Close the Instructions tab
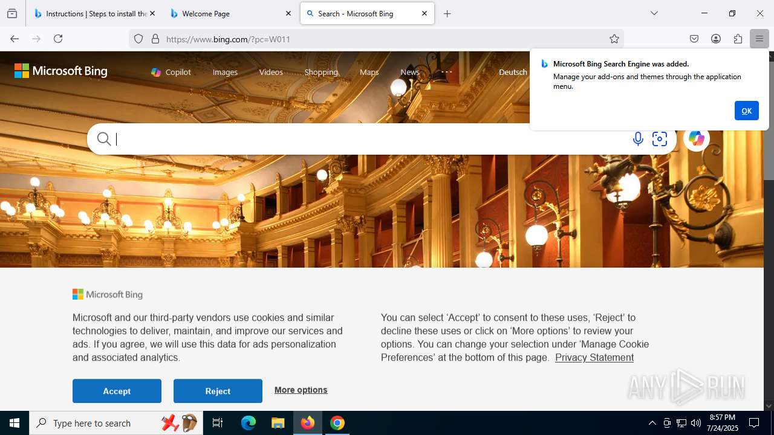The image size is (774, 435). [x=152, y=13]
